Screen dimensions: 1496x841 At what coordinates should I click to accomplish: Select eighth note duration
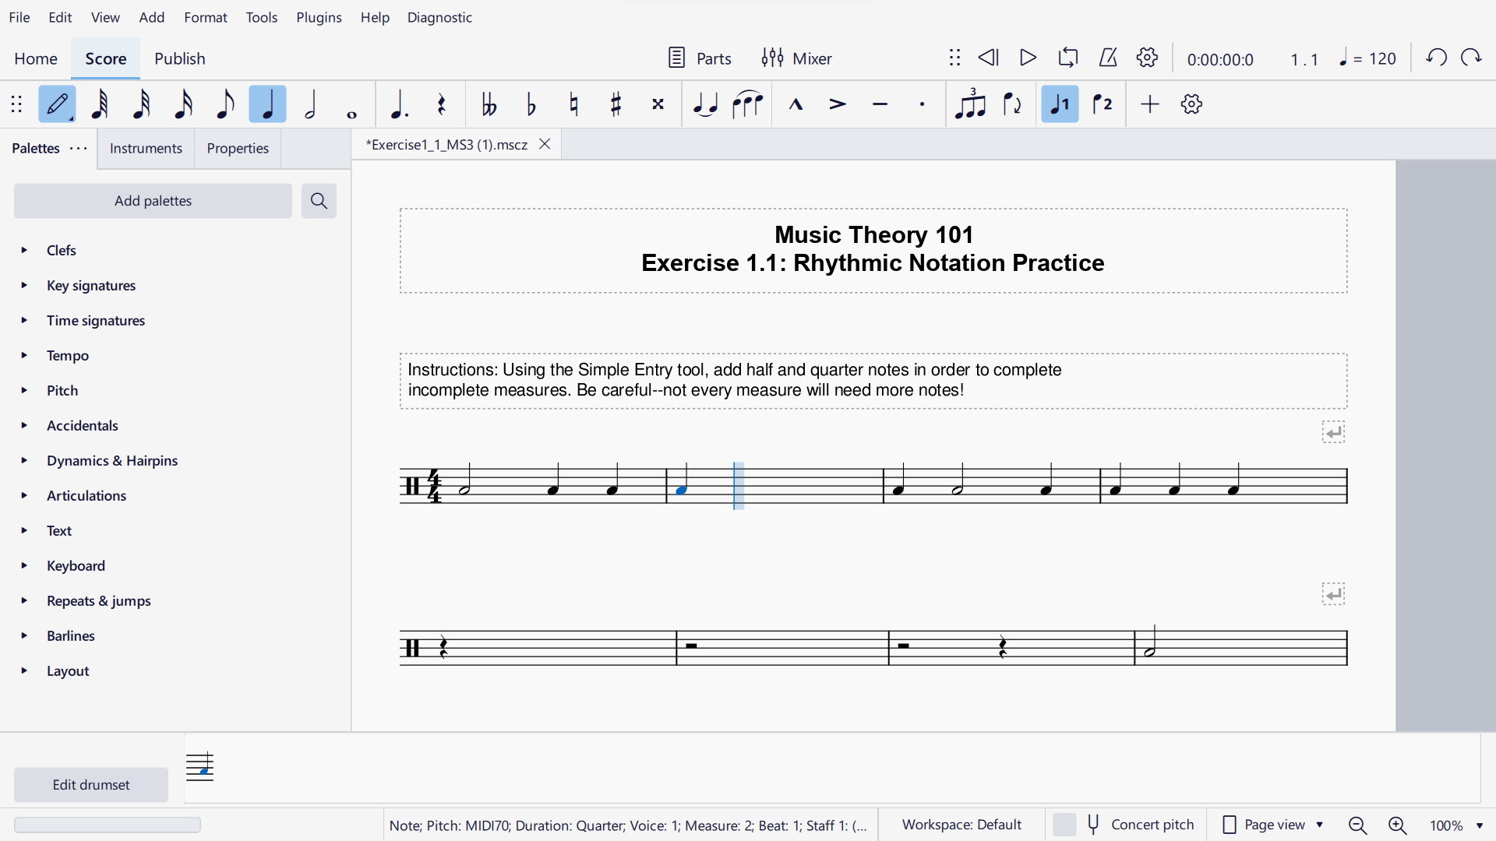[226, 104]
